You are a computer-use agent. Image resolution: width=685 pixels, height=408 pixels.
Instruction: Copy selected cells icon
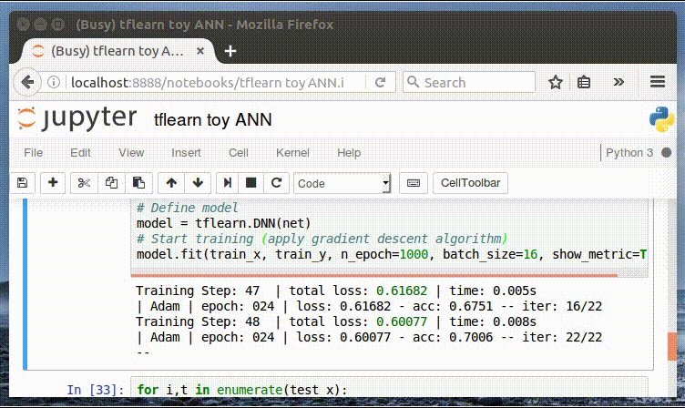pos(111,182)
